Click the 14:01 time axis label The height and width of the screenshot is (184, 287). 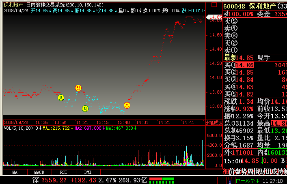click(x=142, y=122)
